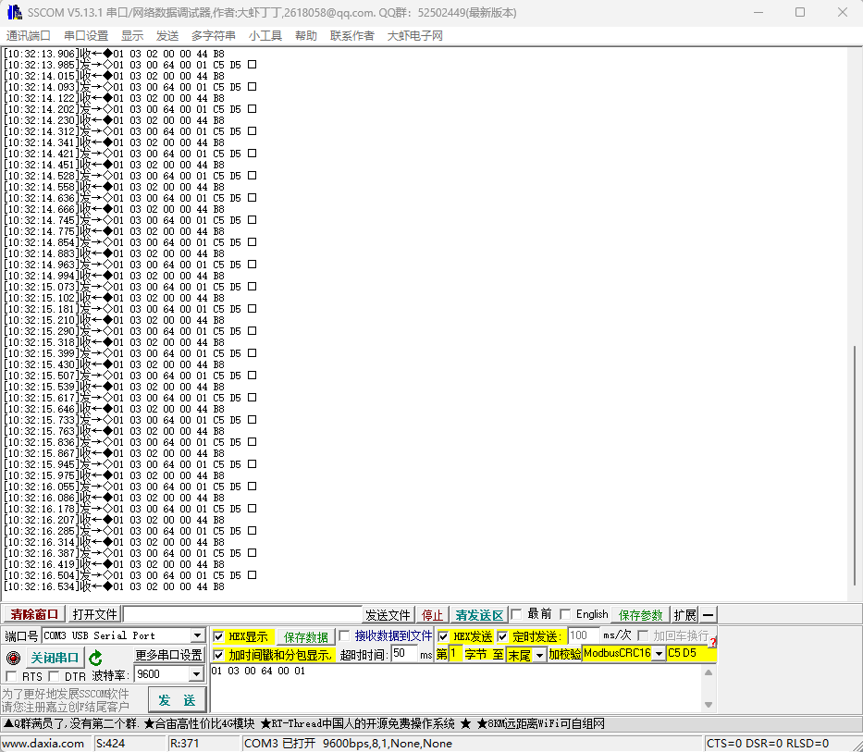Click the log row timestamped 10:32:13.906
863x752 pixels.
point(114,54)
